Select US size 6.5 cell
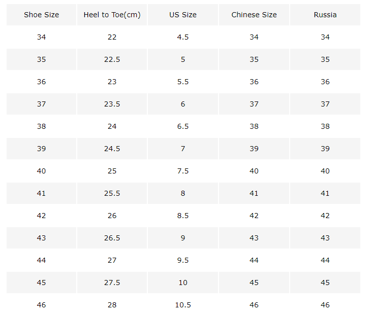 pos(183,126)
